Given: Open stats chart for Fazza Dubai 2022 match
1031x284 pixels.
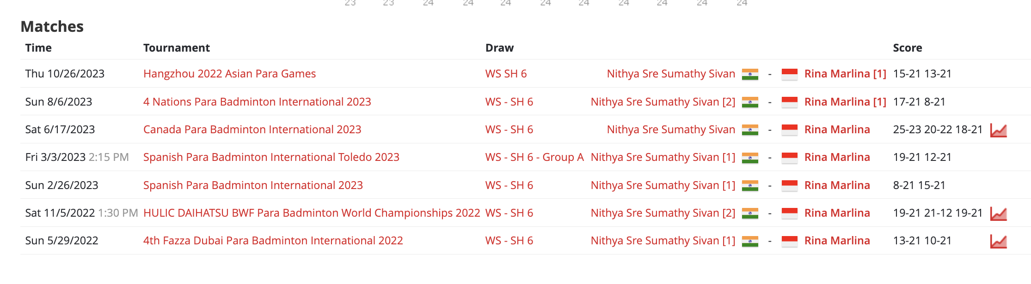Looking at the screenshot, I should point(998,242).
